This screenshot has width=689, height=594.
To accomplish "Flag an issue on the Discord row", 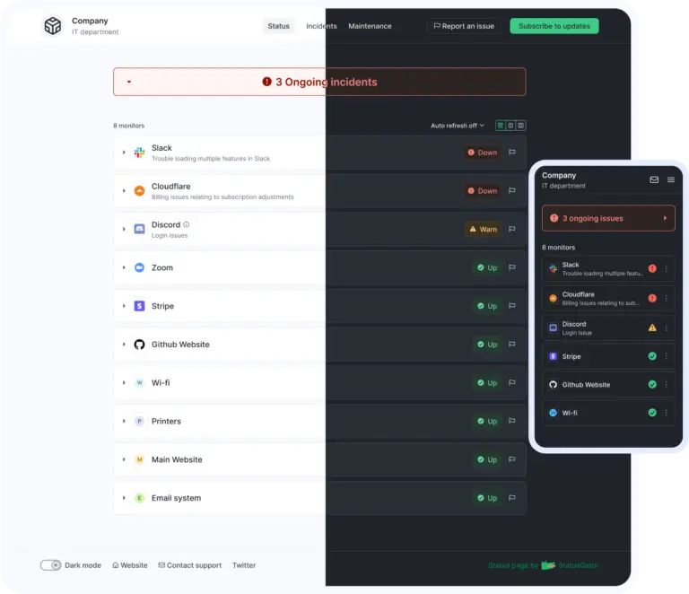I will (x=512, y=229).
